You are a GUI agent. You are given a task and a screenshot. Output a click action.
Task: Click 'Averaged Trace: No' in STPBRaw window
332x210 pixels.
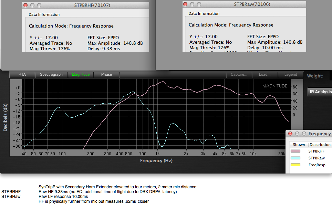point(210,42)
